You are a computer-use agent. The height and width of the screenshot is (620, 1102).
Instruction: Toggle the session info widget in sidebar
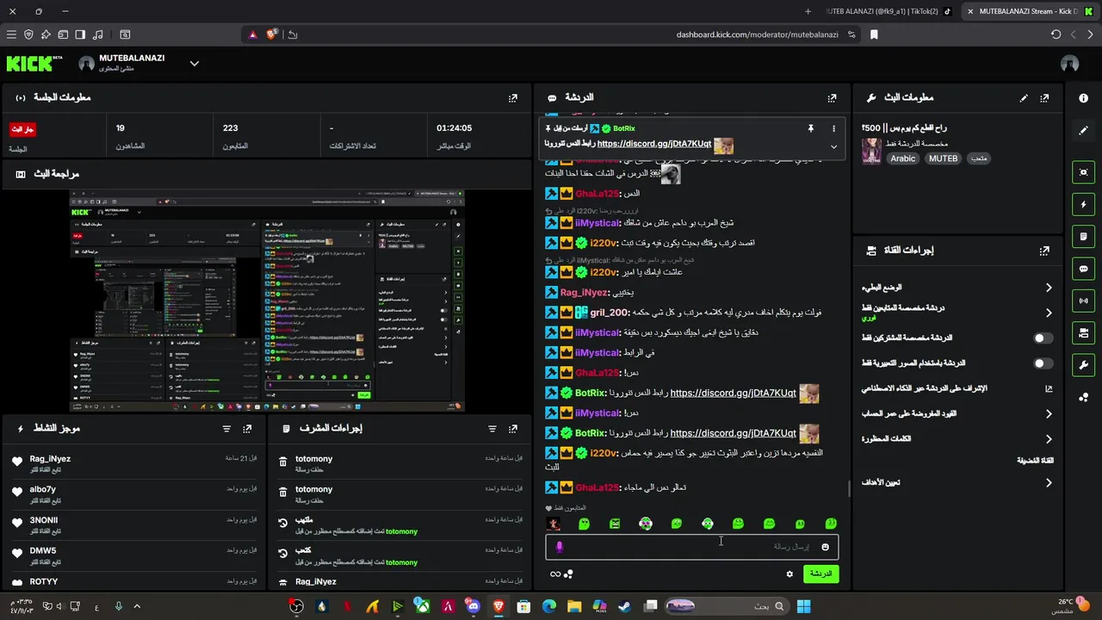click(1084, 237)
